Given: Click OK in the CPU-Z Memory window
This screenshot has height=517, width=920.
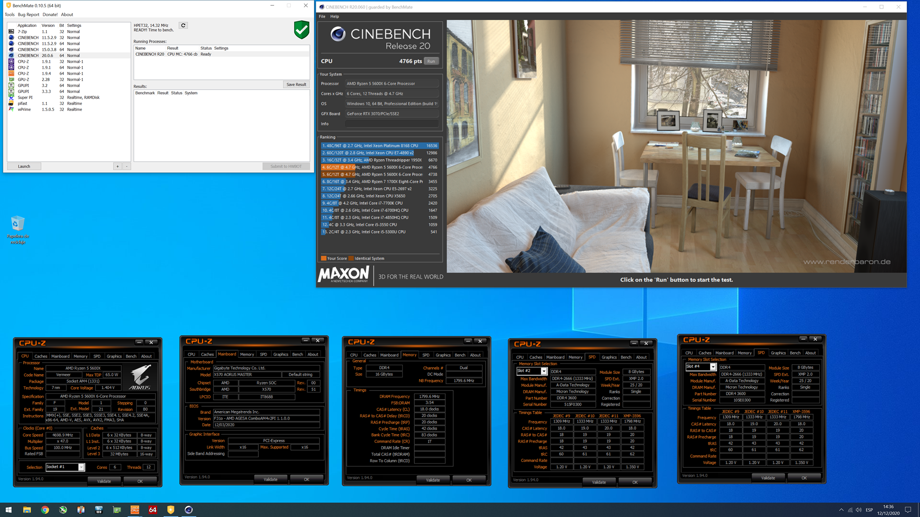Looking at the screenshot, I should (x=469, y=480).
